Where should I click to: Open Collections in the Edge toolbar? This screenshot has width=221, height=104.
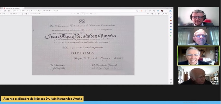click(154, 11)
